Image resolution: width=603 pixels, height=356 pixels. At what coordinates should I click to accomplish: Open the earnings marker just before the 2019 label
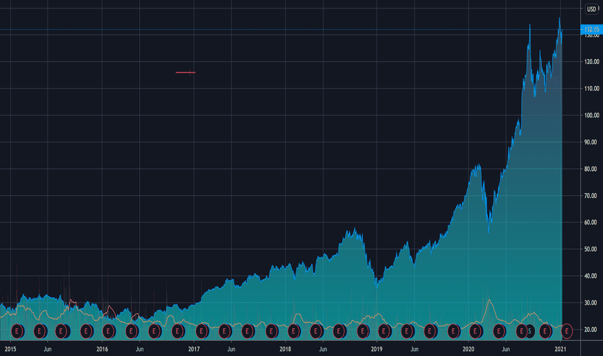(x=363, y=331)
